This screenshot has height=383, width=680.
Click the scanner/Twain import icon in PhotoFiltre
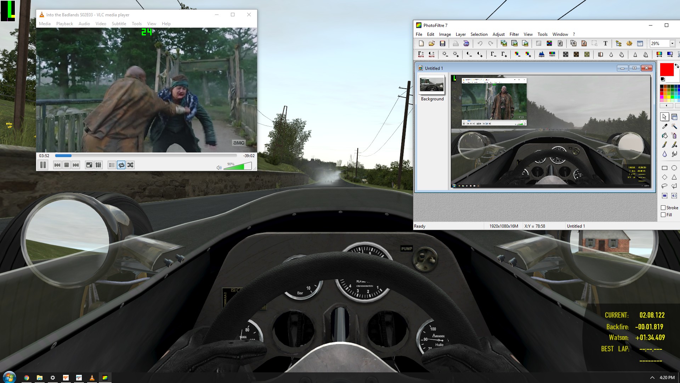[466, 43]
